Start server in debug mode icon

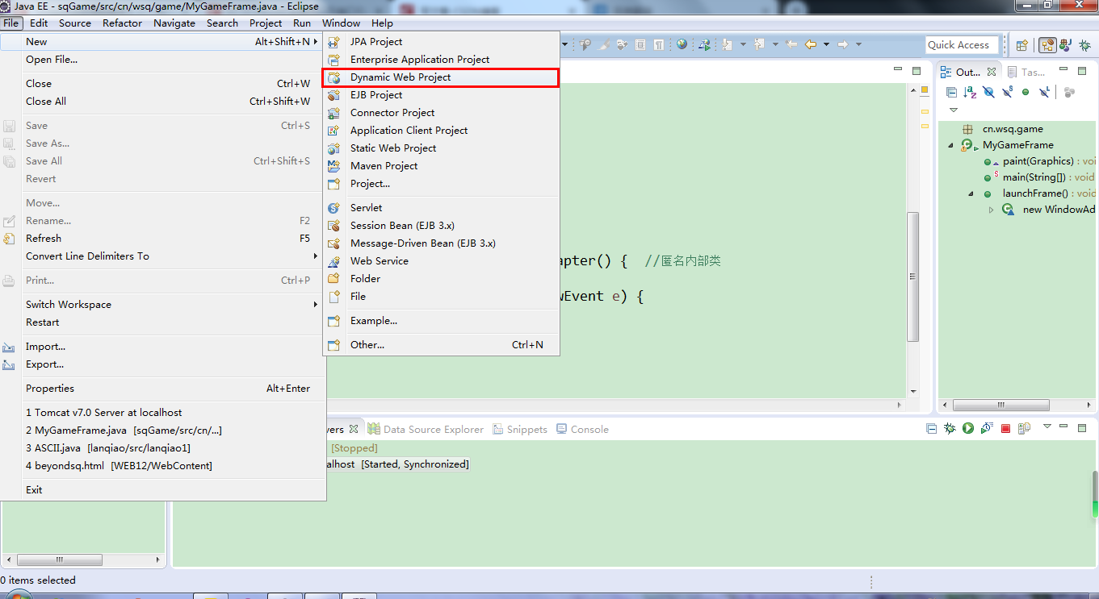[x=950, y=428]
